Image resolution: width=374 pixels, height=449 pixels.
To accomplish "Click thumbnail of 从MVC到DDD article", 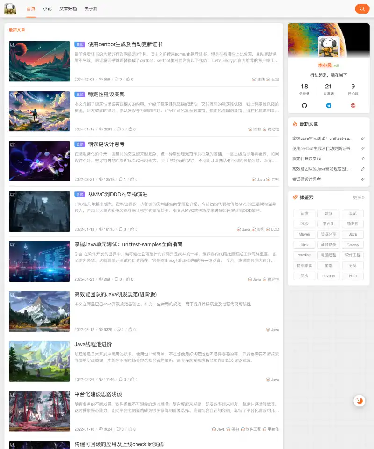I will (39, 211).
